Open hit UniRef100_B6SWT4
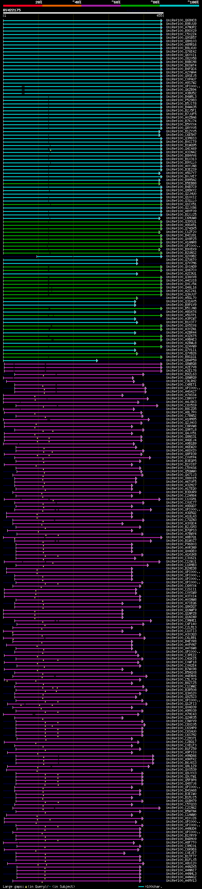Screen dimensions: 202x889 [181, 65]
